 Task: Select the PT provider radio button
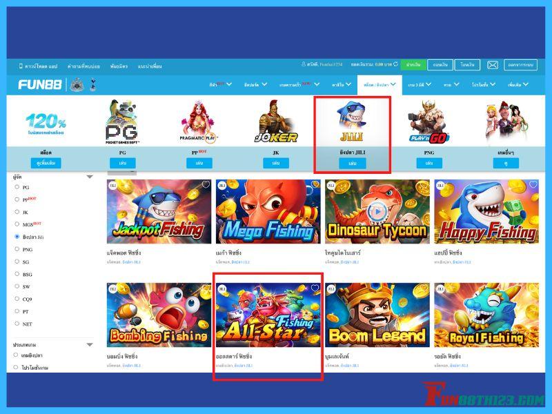tap(17, 311)
